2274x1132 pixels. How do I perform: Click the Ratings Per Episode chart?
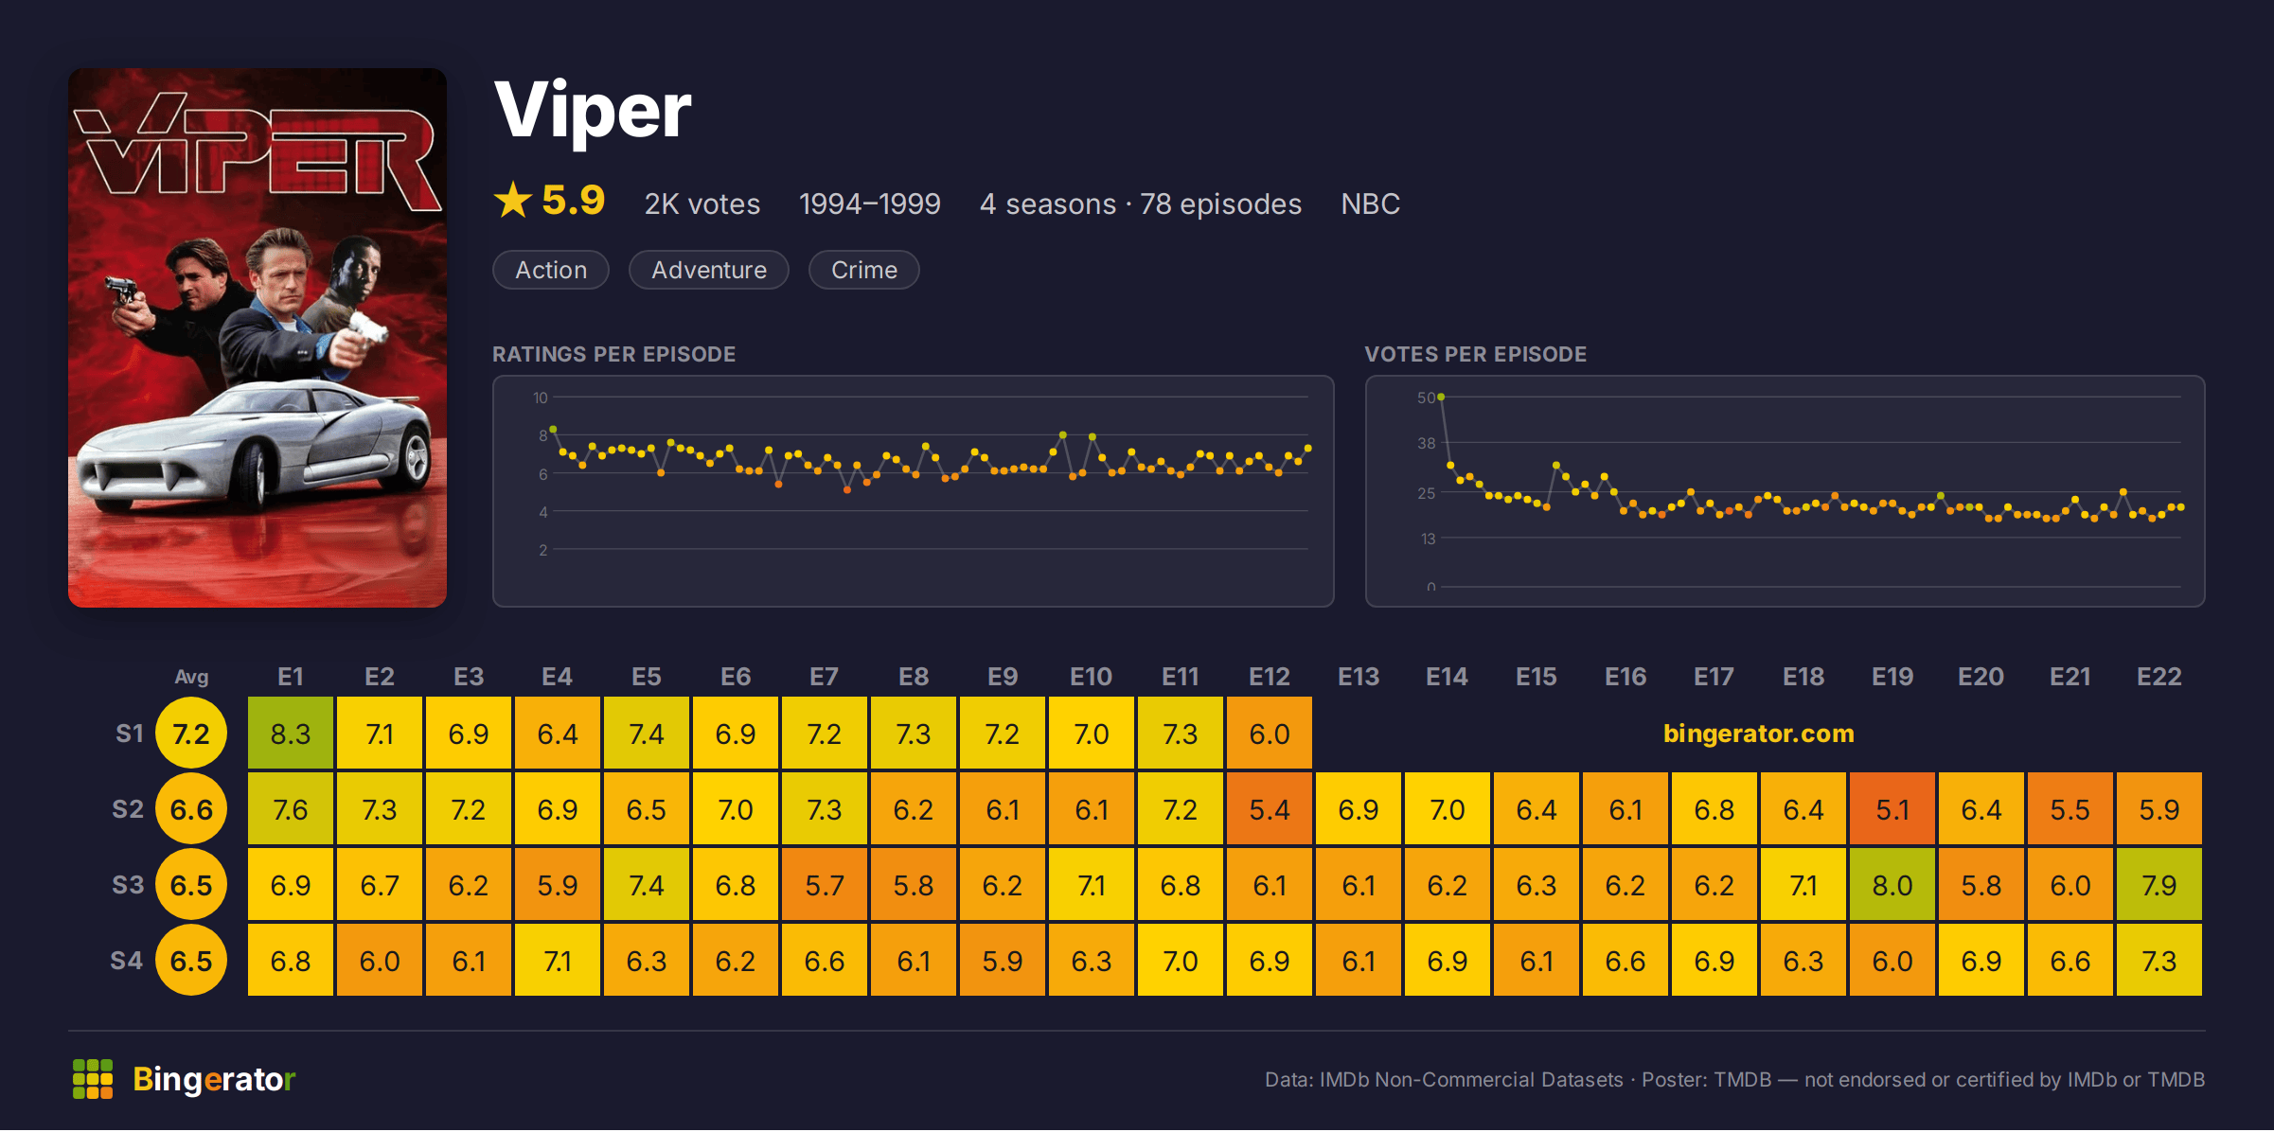[914, 491]
